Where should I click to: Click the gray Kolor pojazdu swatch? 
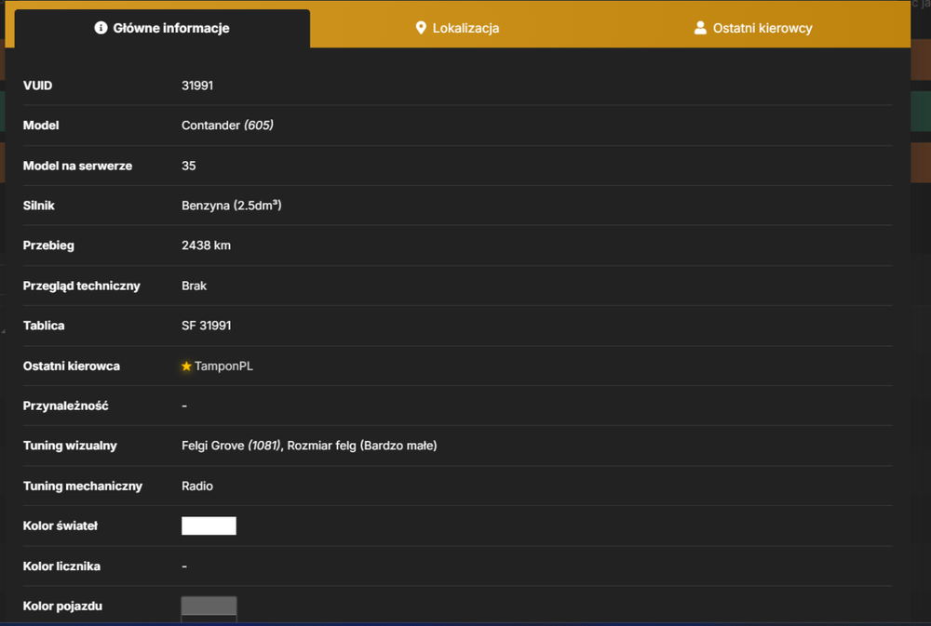click(209, 609)
